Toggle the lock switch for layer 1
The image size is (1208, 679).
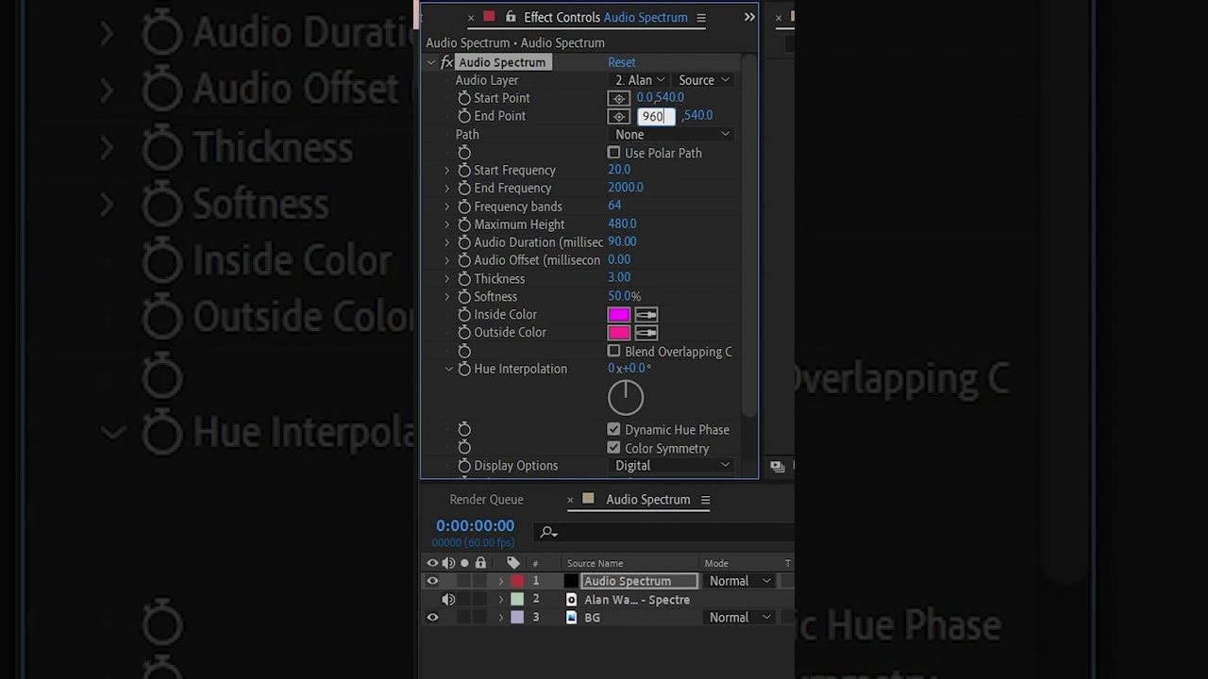pos(480,581)
